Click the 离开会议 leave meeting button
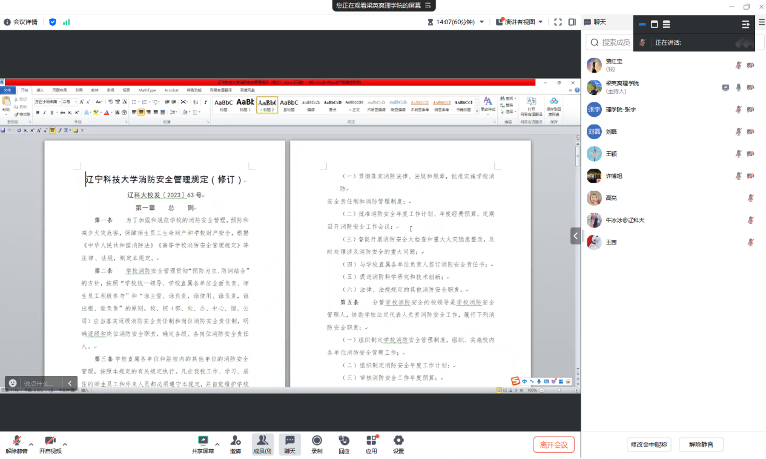Screen dimensions: 766x460 (553, 445)
